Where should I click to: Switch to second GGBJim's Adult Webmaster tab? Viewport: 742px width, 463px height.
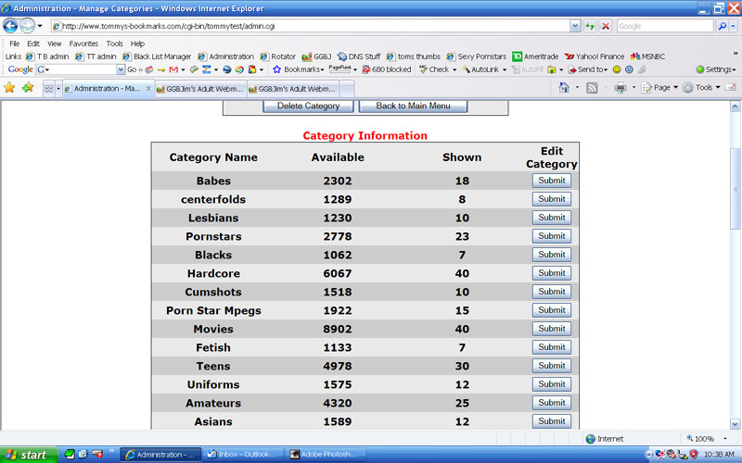coord(295,89)
